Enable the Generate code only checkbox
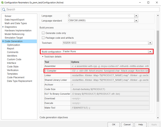The image size is (161, 127). (43, 33)
